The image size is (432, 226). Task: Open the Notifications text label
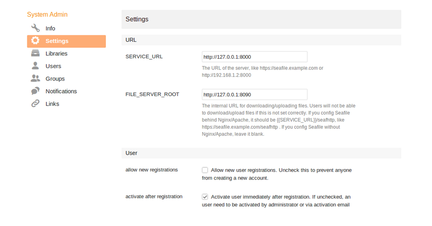click(61, 91)
